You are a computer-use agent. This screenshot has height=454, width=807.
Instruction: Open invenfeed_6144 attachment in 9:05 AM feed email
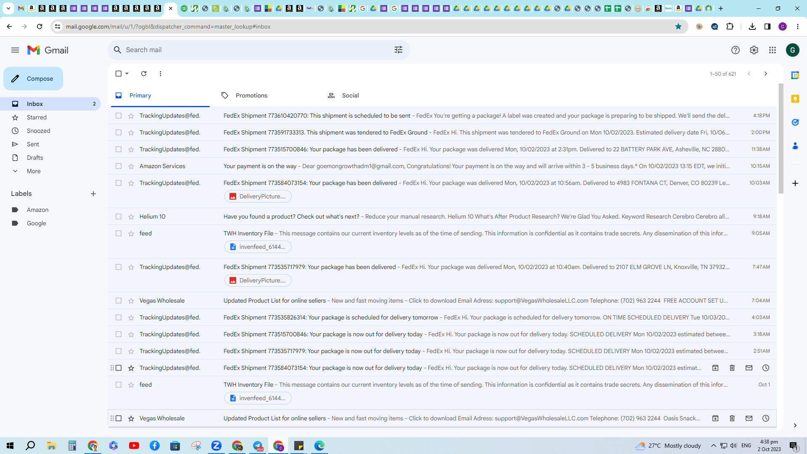coord(258,247)
